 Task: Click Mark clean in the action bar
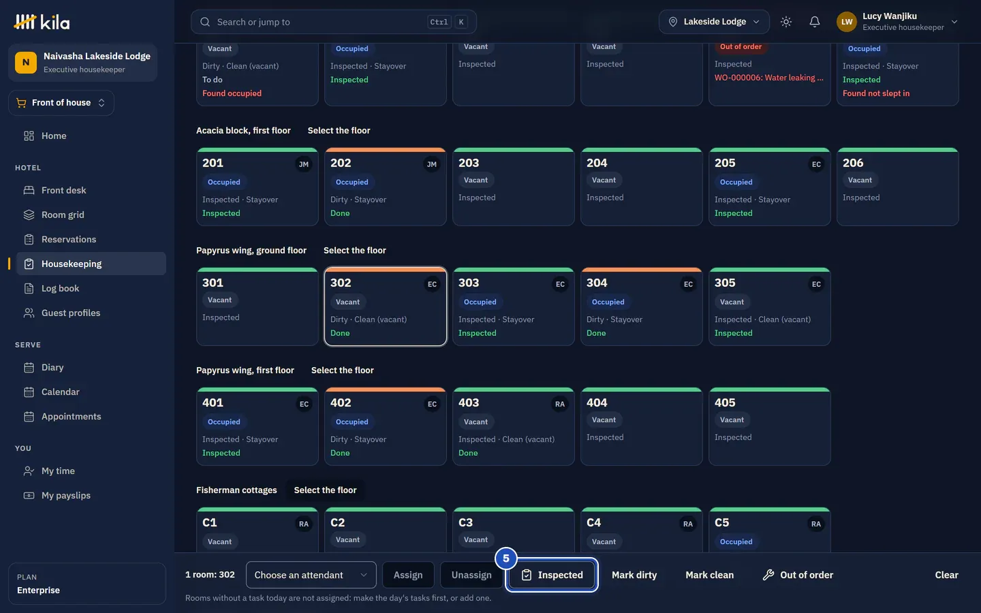[x=710, y=575]
